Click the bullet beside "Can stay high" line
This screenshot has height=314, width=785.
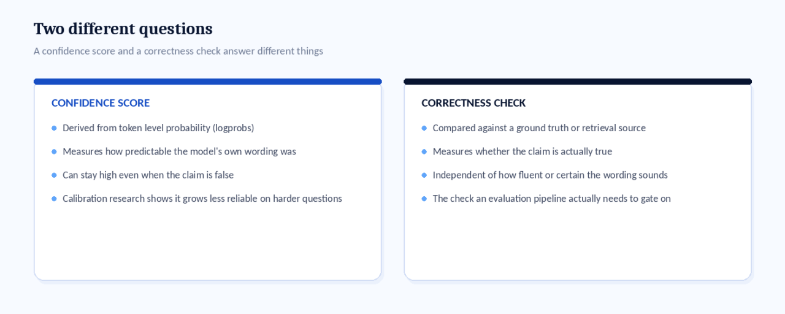point(54,175)
